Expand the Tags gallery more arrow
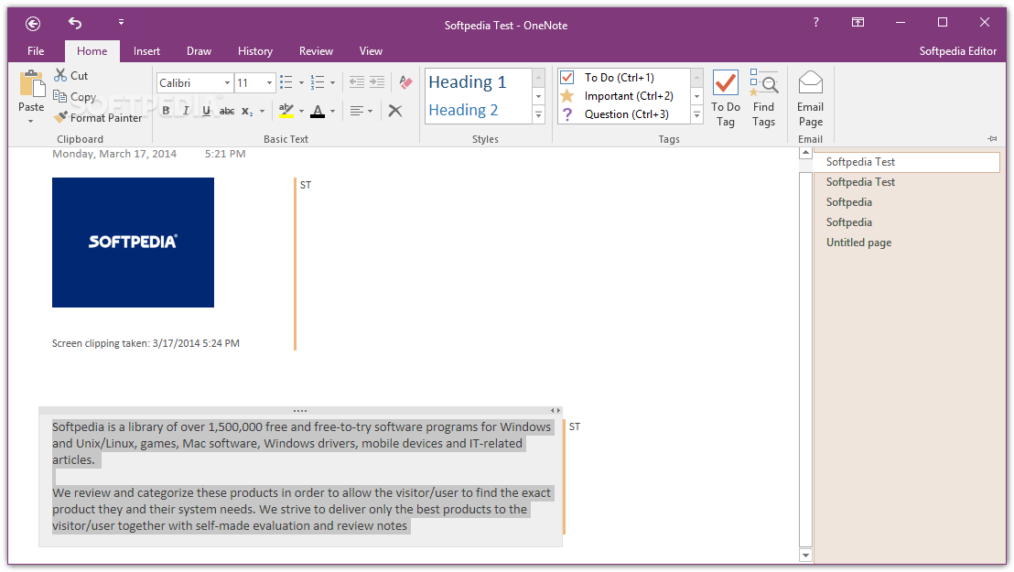This screenshot has width=1014, height=572. [697, 114]
